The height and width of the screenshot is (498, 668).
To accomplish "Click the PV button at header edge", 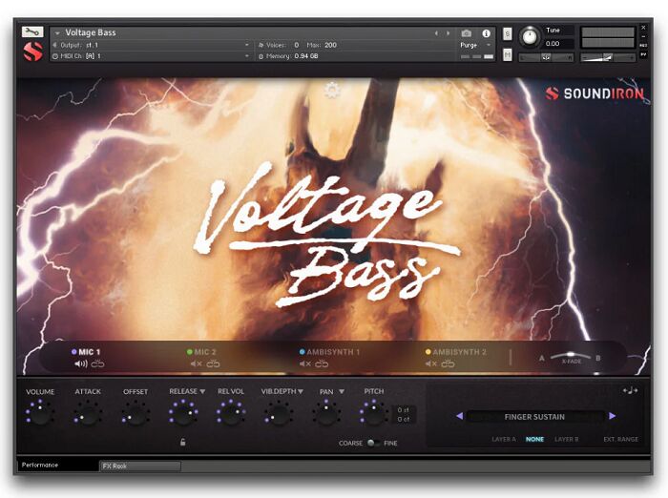I will coord(643,54).
